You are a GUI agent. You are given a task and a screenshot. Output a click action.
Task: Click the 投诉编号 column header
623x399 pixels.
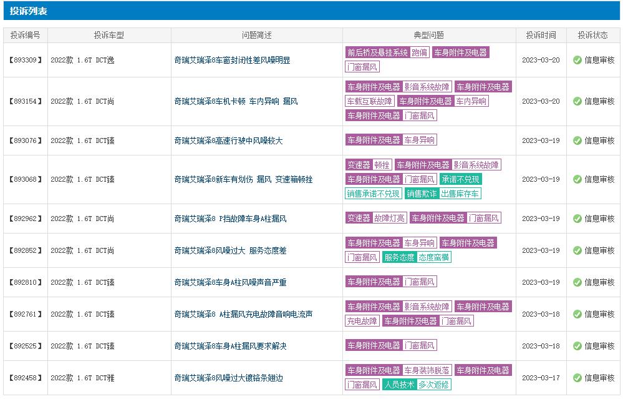click(x=26, y=34)
